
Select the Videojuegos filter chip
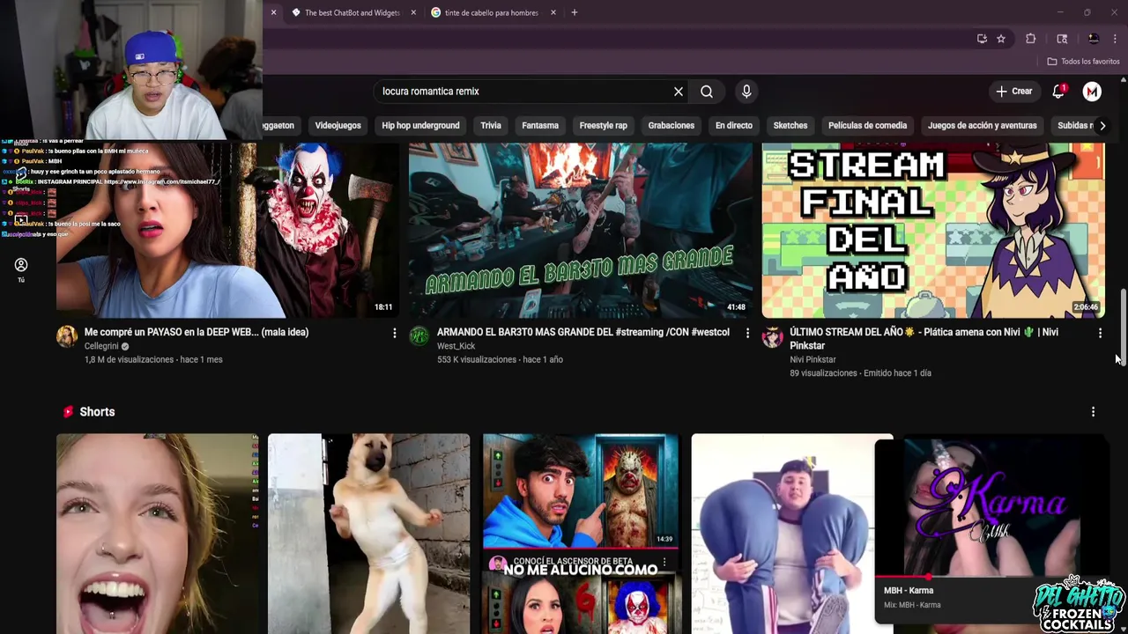tap(338, 125)
